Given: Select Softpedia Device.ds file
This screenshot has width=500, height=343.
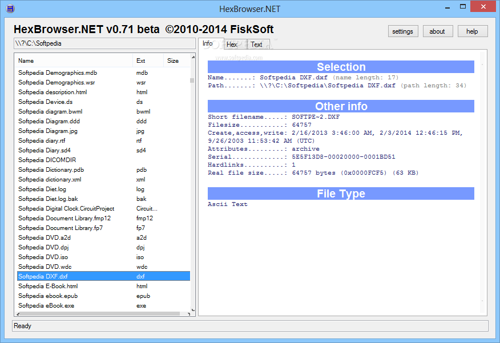Looking at the screenshot, I should (x=103, y=102).
